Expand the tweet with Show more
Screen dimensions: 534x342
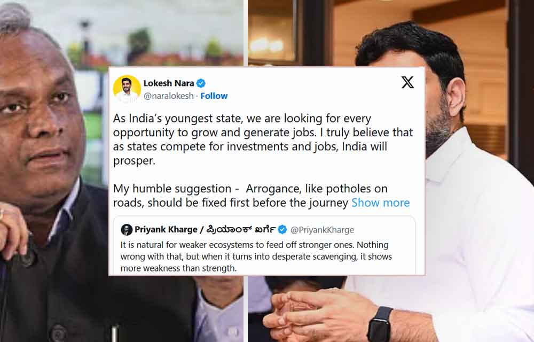pos(380,203)
